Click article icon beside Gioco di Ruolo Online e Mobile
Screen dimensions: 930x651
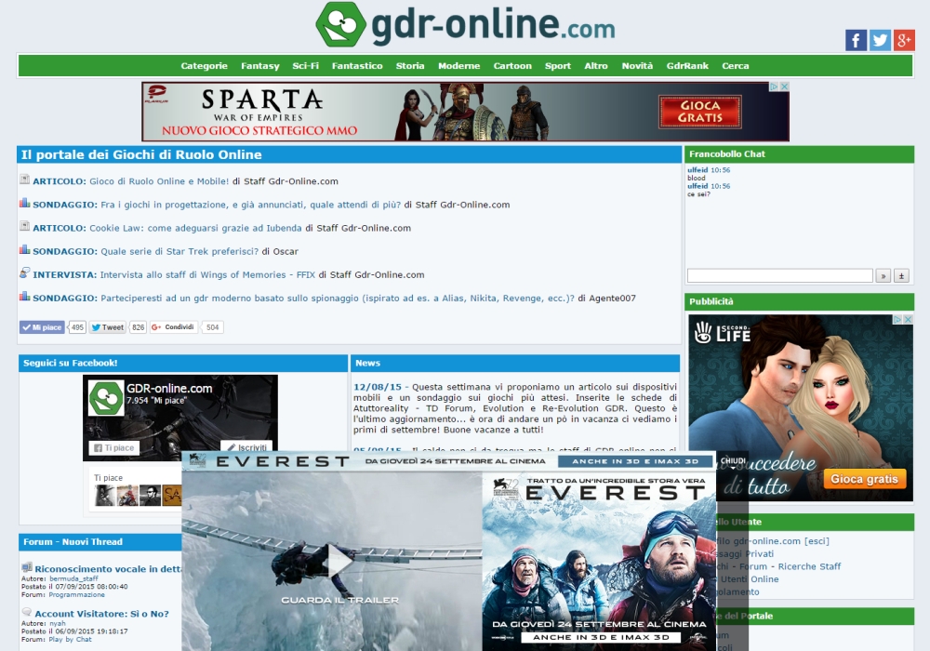pyautogui.click(x=24, y=179)
